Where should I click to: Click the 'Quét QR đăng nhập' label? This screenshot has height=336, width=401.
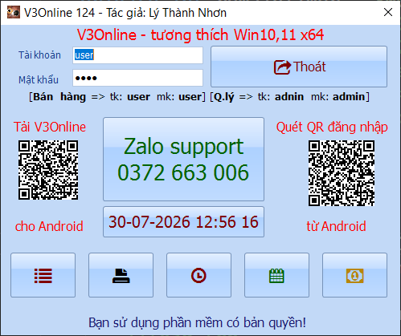(332, 128)
